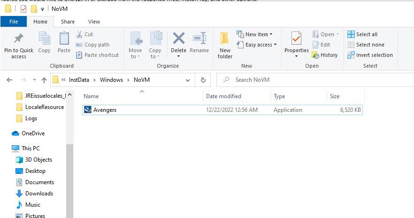Open 3D Objects in navigation pane

coord(34,160)
